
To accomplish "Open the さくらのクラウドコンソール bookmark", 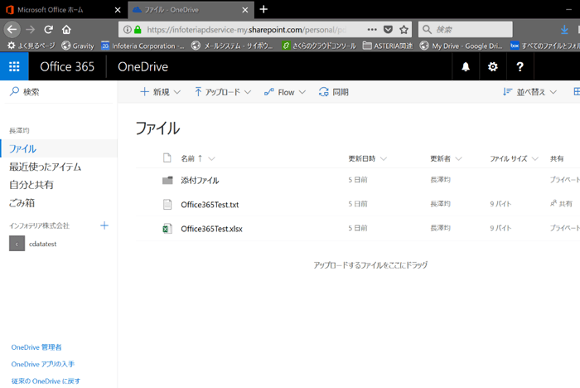I will coord(319,46).
